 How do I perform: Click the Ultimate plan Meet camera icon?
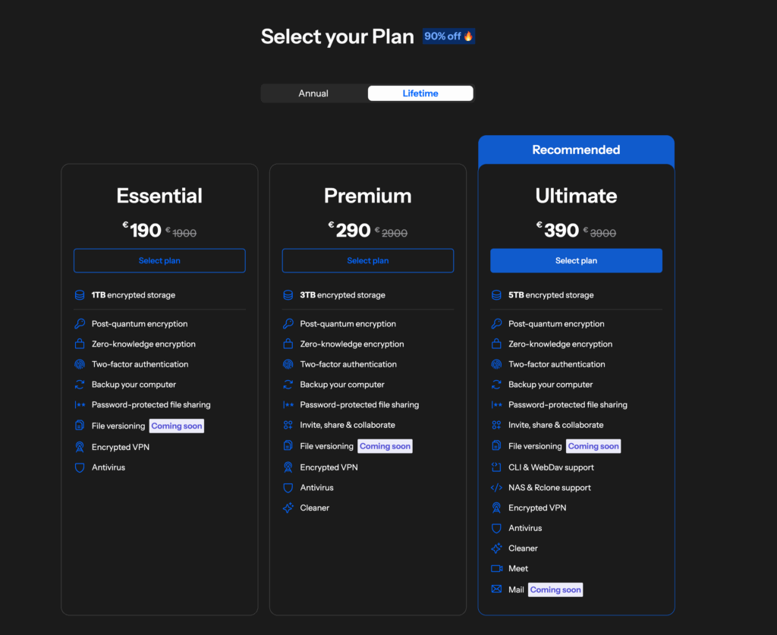pos(496,568)
